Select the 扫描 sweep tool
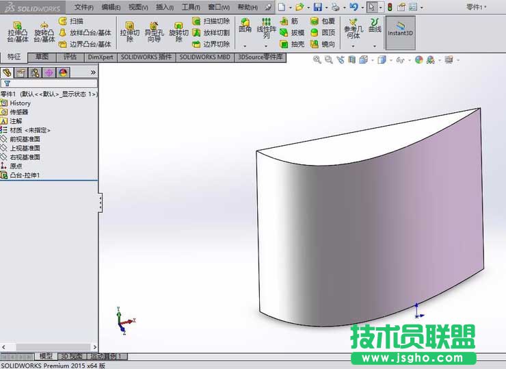This screenshot has height=369, width=506. click(71, 21)
